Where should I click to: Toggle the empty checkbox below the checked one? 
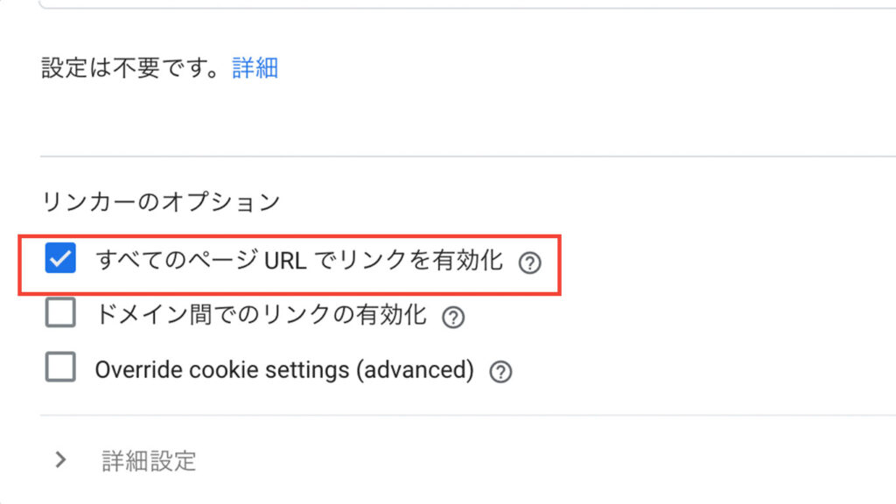pyautogui.click(x=60, y=312)
